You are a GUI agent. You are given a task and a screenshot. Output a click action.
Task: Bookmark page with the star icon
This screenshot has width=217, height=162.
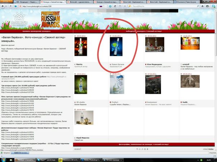click(104, 6)
